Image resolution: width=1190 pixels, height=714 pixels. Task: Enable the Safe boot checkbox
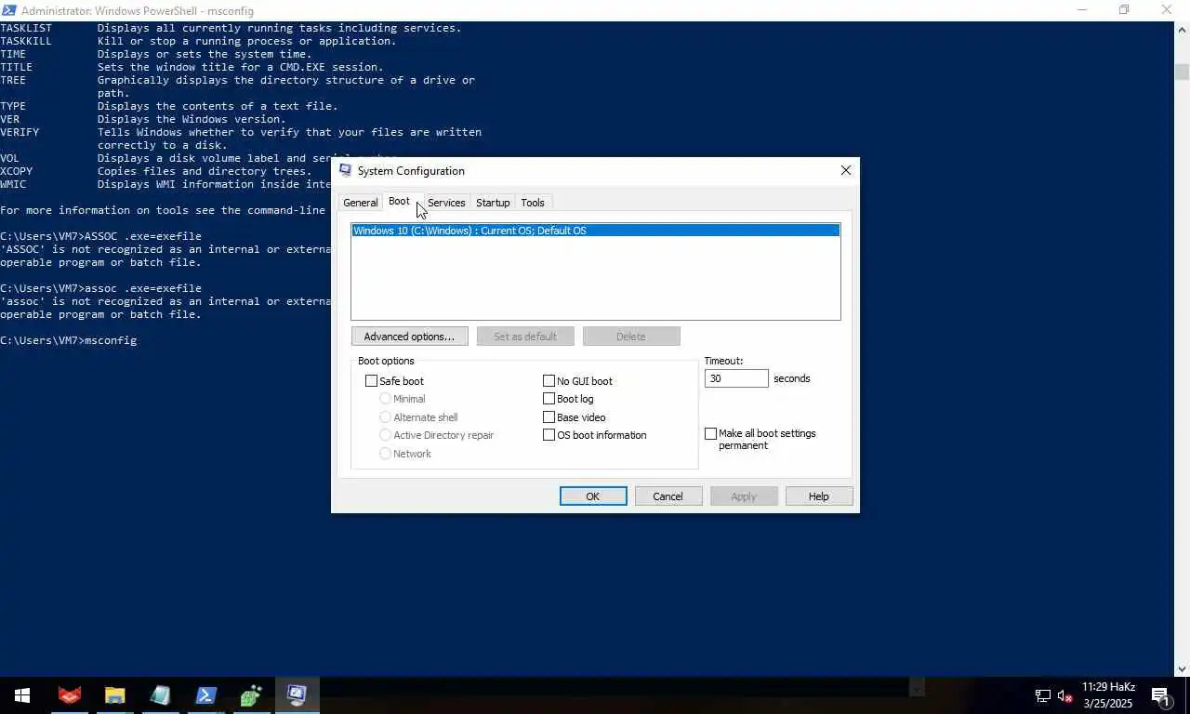point(372,381)
